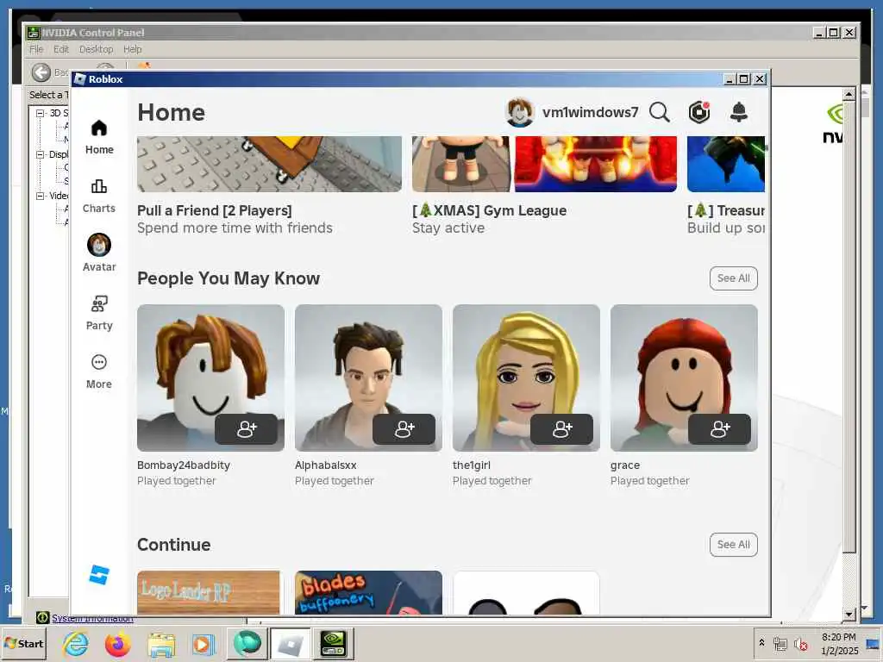Open the Help menu in NVIDIA Control Panel
The width and height of the screenshot is (883, 662).
click(x=133, y=49)
